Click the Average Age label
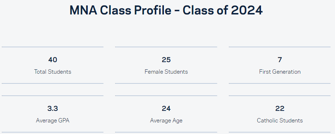This screenshot has width=335, height=134. click(166, 121)
